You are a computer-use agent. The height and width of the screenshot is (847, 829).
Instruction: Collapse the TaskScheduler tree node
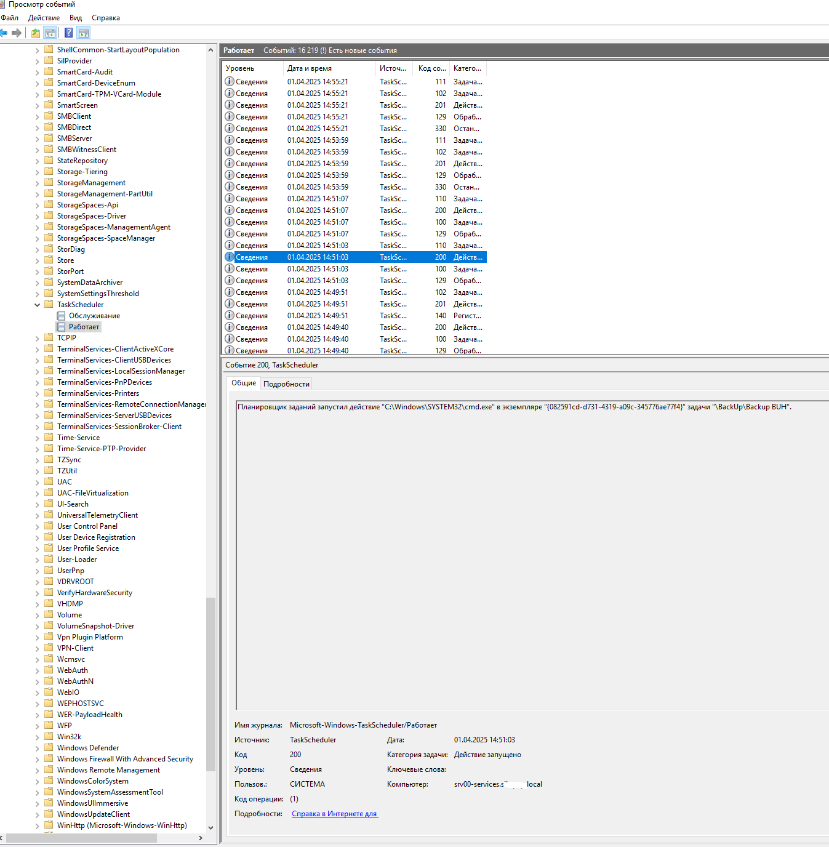coord(37,305)
